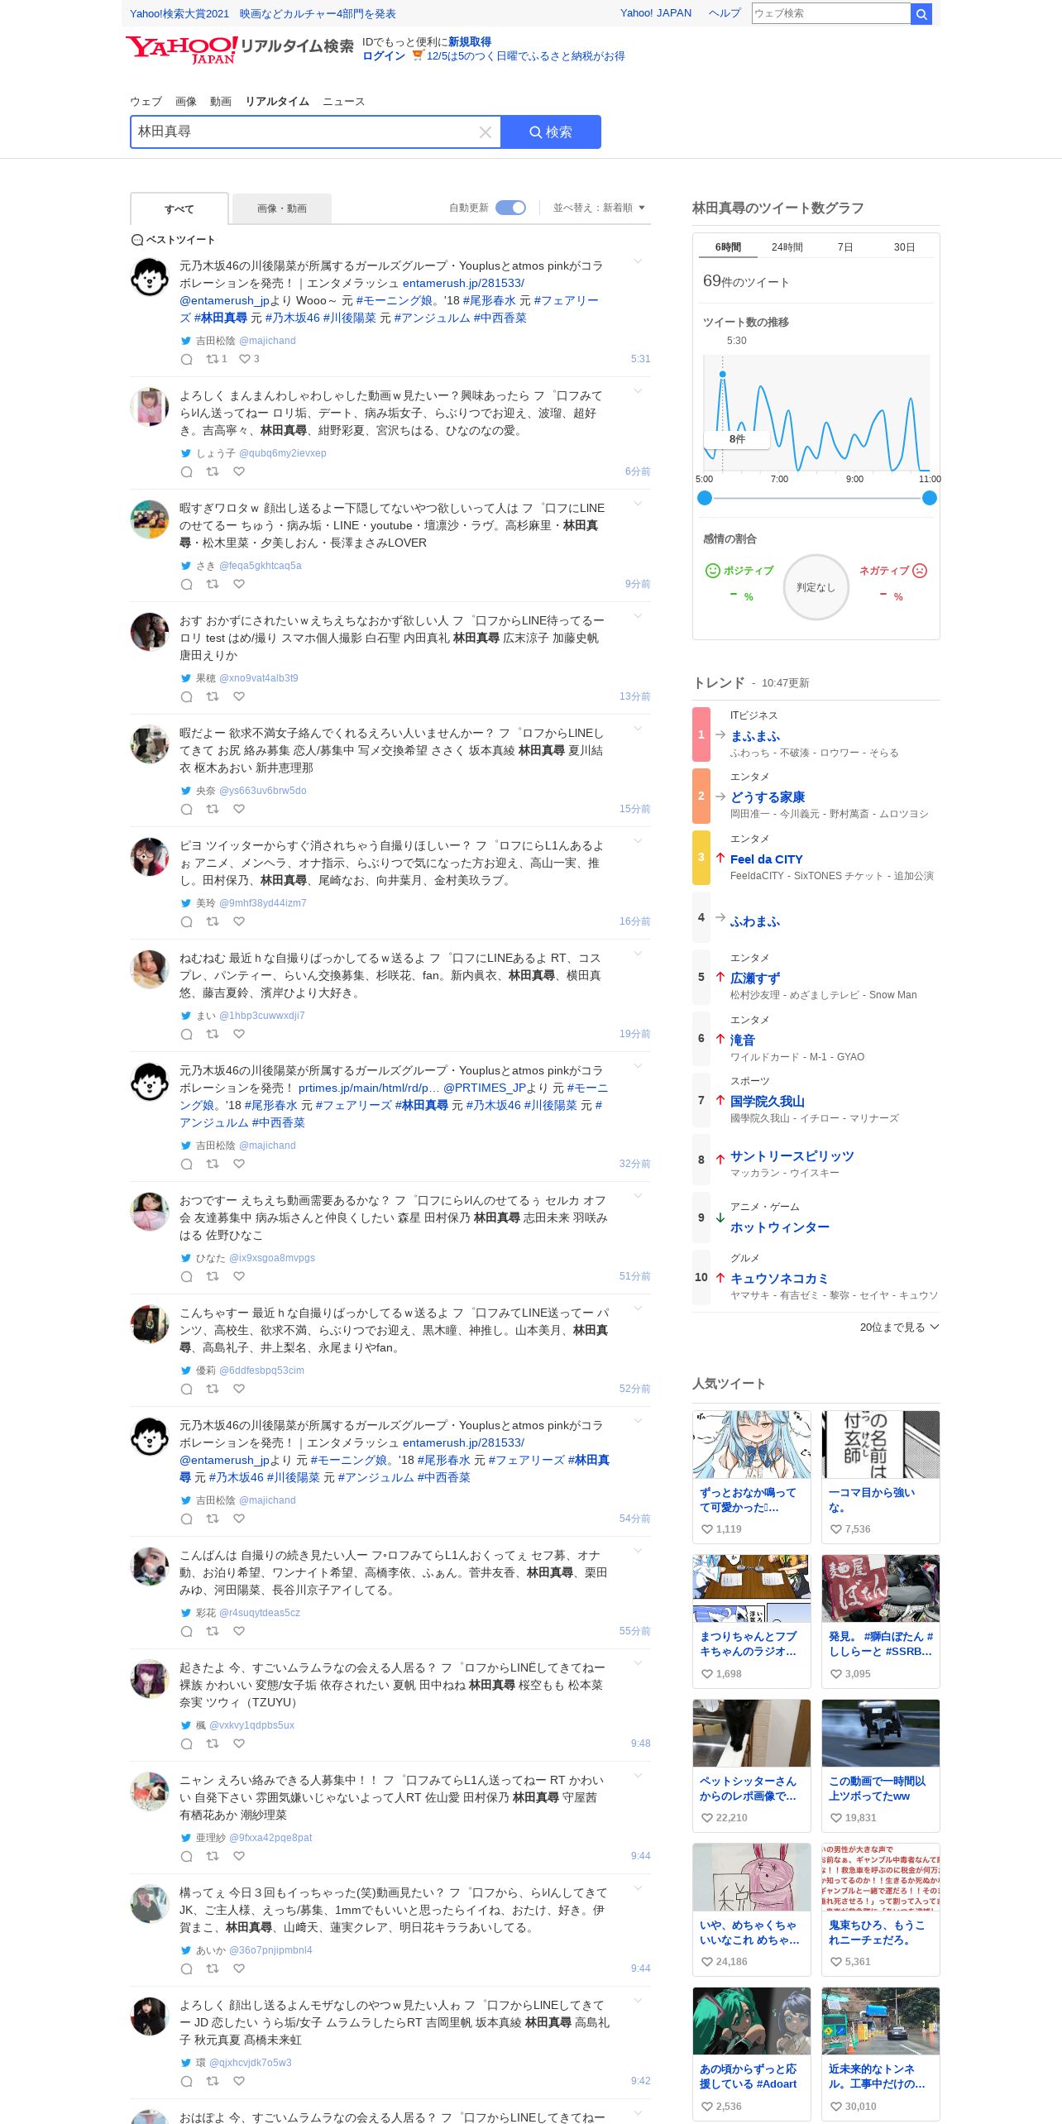Select the すべて tab

tap(179, 208)
